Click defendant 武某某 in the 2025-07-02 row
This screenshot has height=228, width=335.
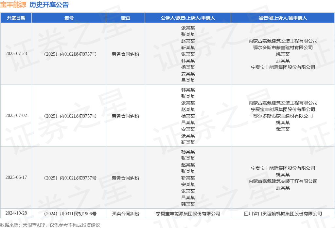283,129
